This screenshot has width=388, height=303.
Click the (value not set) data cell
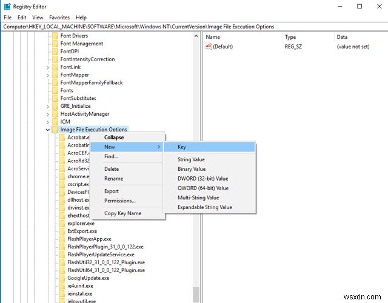pyautogui.click(x=353, y=47)
